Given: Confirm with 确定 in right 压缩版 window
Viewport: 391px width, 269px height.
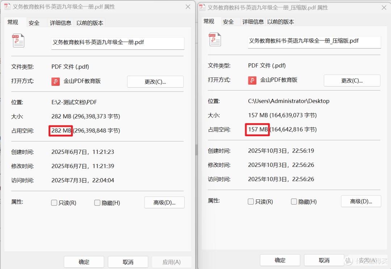Looking at the screenshot, I should click(280, 260).
